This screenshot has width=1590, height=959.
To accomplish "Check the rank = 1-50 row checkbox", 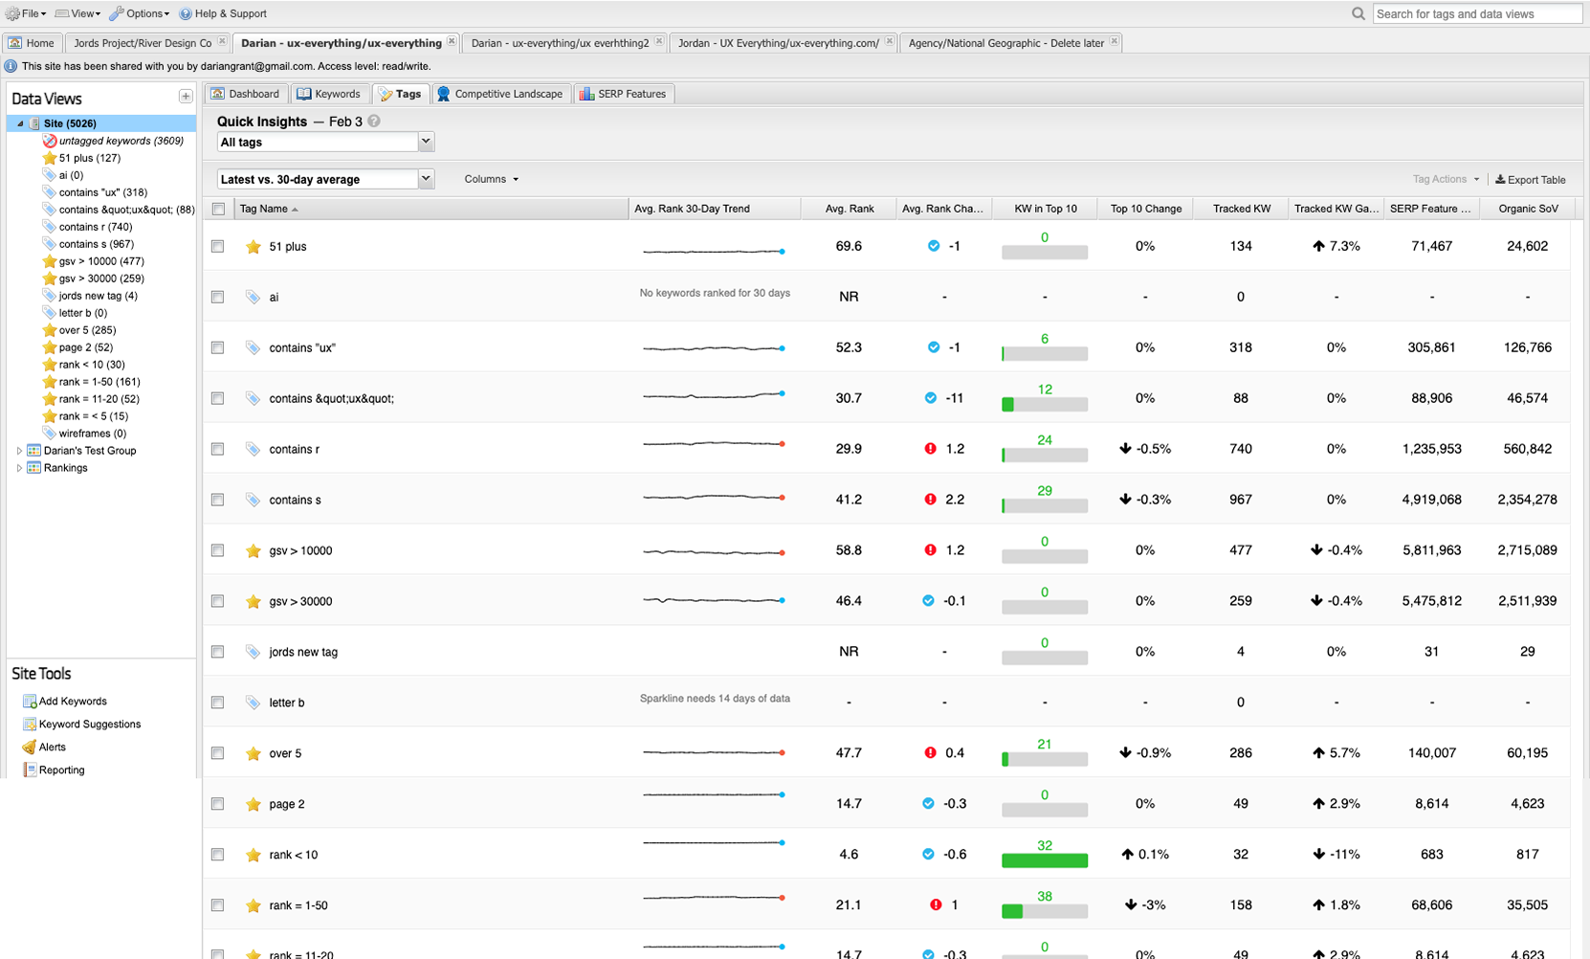I will [x=218, y=906].
